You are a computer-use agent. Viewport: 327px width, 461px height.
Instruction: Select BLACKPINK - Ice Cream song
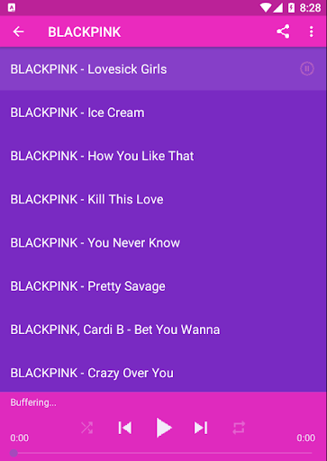coord(163,113)
